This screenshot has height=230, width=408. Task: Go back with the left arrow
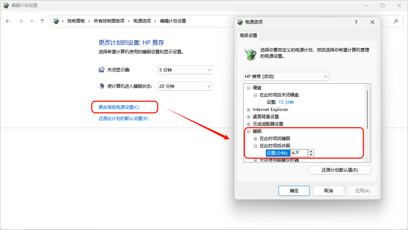8,21
